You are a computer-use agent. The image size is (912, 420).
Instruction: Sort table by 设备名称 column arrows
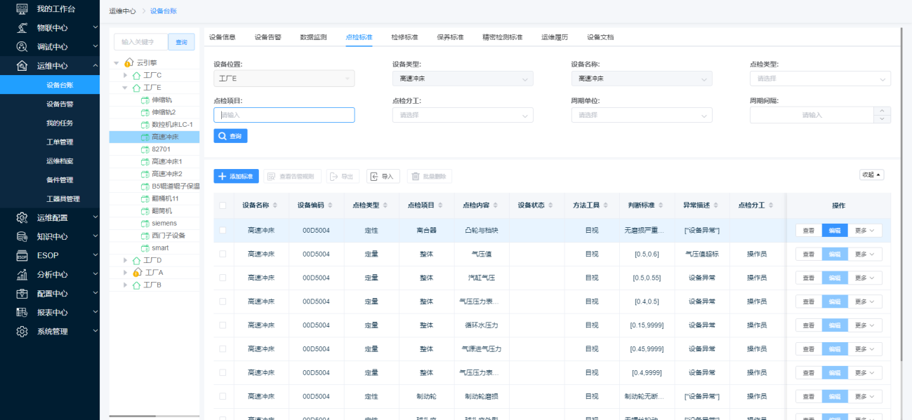pyautogui.click(x=275, y=205)
